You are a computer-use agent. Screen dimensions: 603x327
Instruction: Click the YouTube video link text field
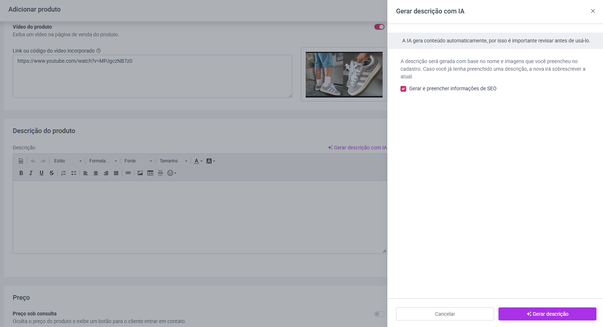(152, 76)
